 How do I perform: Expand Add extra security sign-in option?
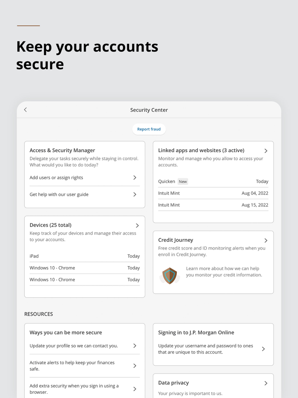point(135,389)
